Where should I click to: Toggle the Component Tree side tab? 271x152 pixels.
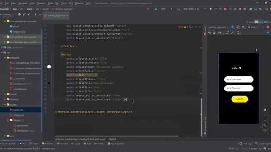coord(205,125)
